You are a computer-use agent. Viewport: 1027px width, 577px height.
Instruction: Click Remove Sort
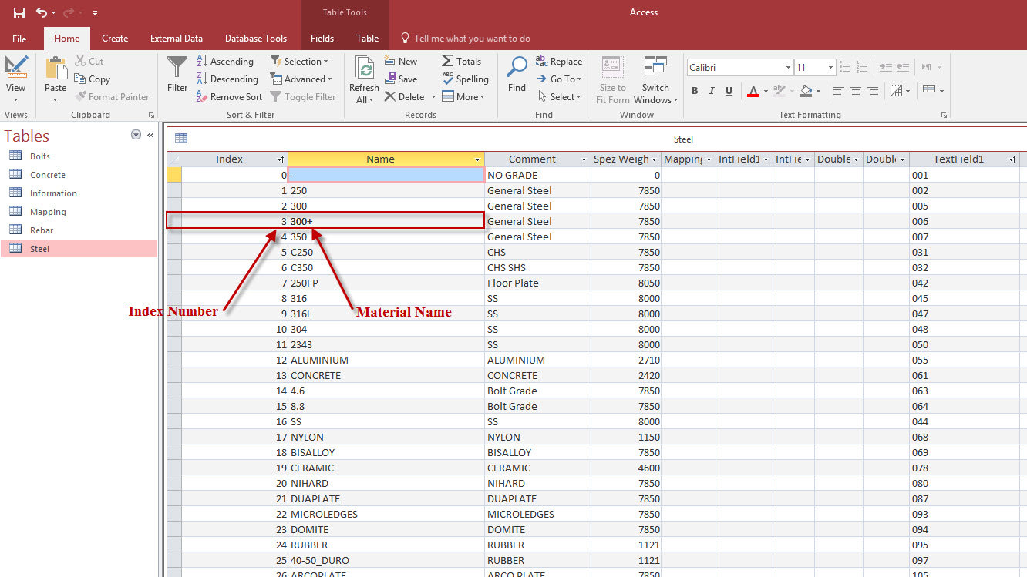point(229,96)
